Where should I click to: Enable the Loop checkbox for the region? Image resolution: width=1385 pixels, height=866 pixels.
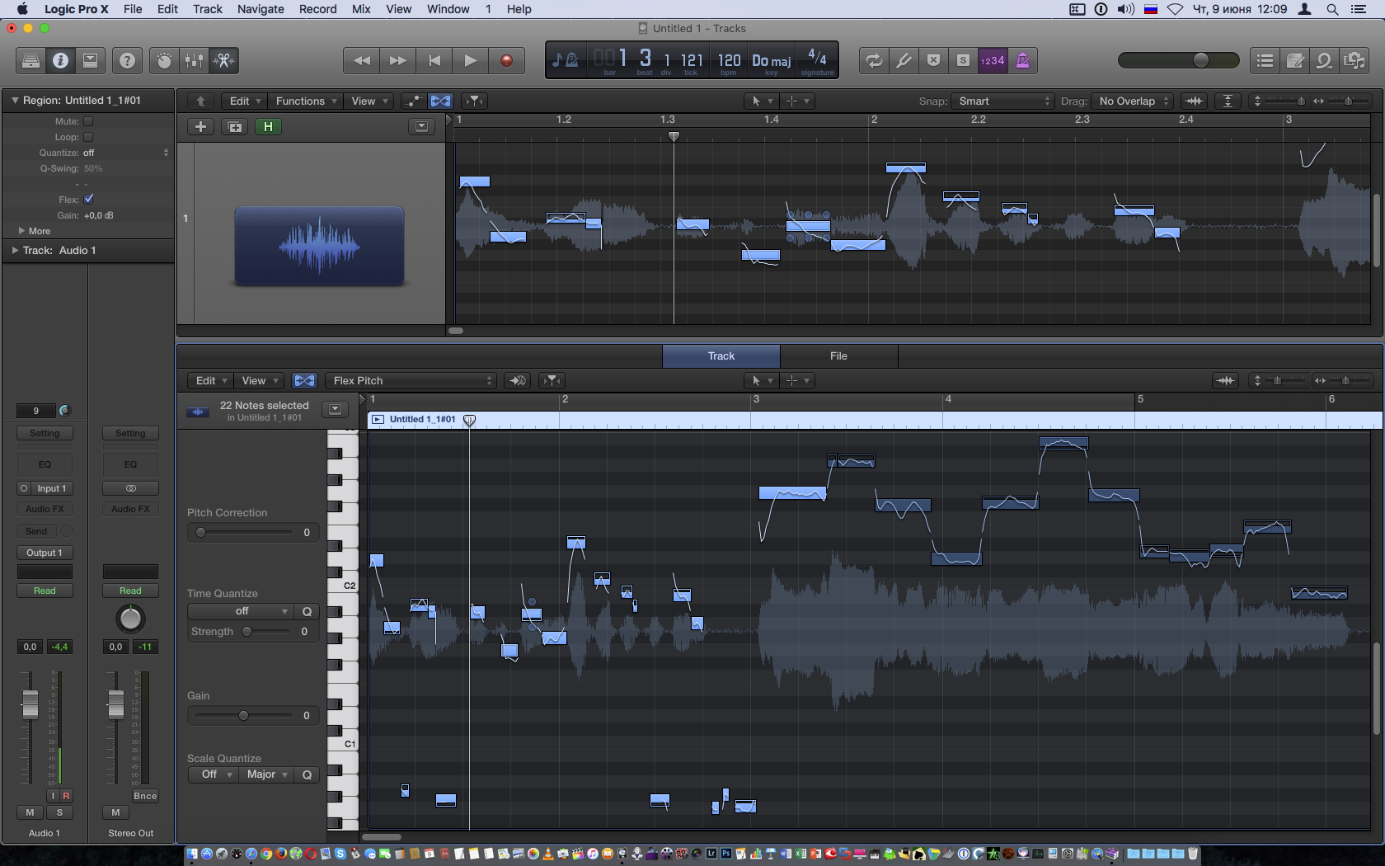pyautogui.click(x=88, y=137)
